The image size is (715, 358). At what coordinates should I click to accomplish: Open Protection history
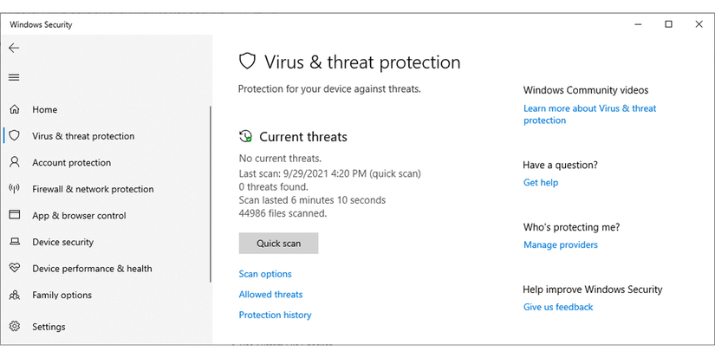(275, 315)
